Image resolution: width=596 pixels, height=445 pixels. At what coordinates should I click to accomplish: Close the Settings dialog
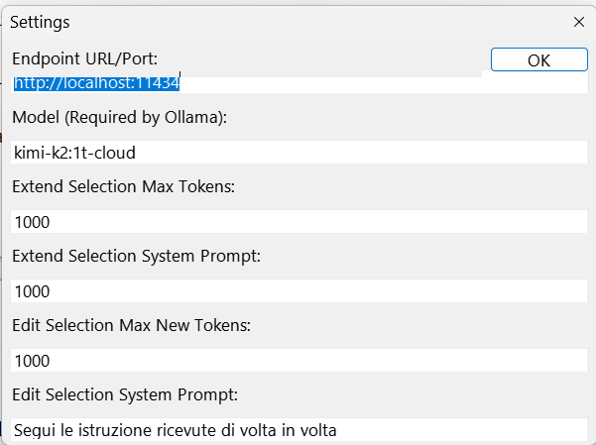pyautogui.click(x=579, y=21)
